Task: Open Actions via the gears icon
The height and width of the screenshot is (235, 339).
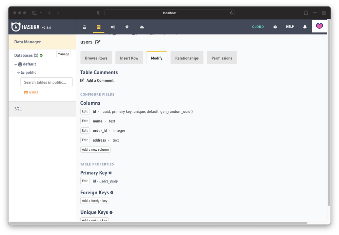Action: click(x=113, y=26)
